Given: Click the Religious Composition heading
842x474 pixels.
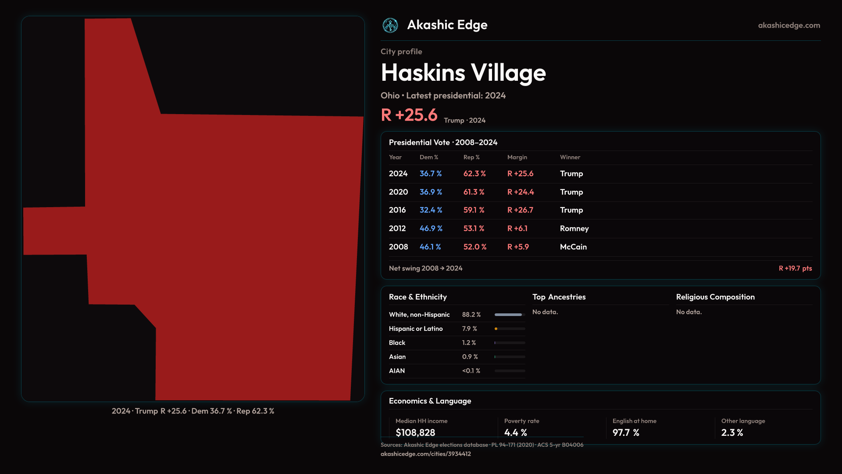Looking at the screenshot, I should click(x=715, y=297).
